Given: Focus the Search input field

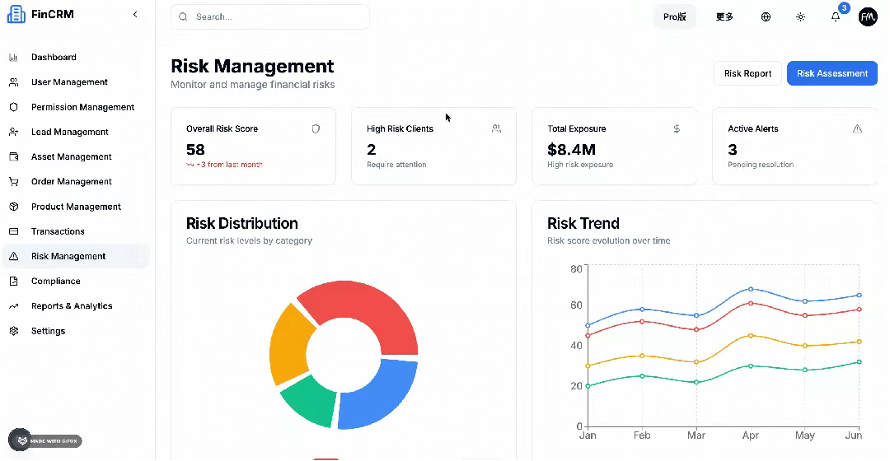Looking at the screenshot, I should pyautogui.click(x=270, y=17).
